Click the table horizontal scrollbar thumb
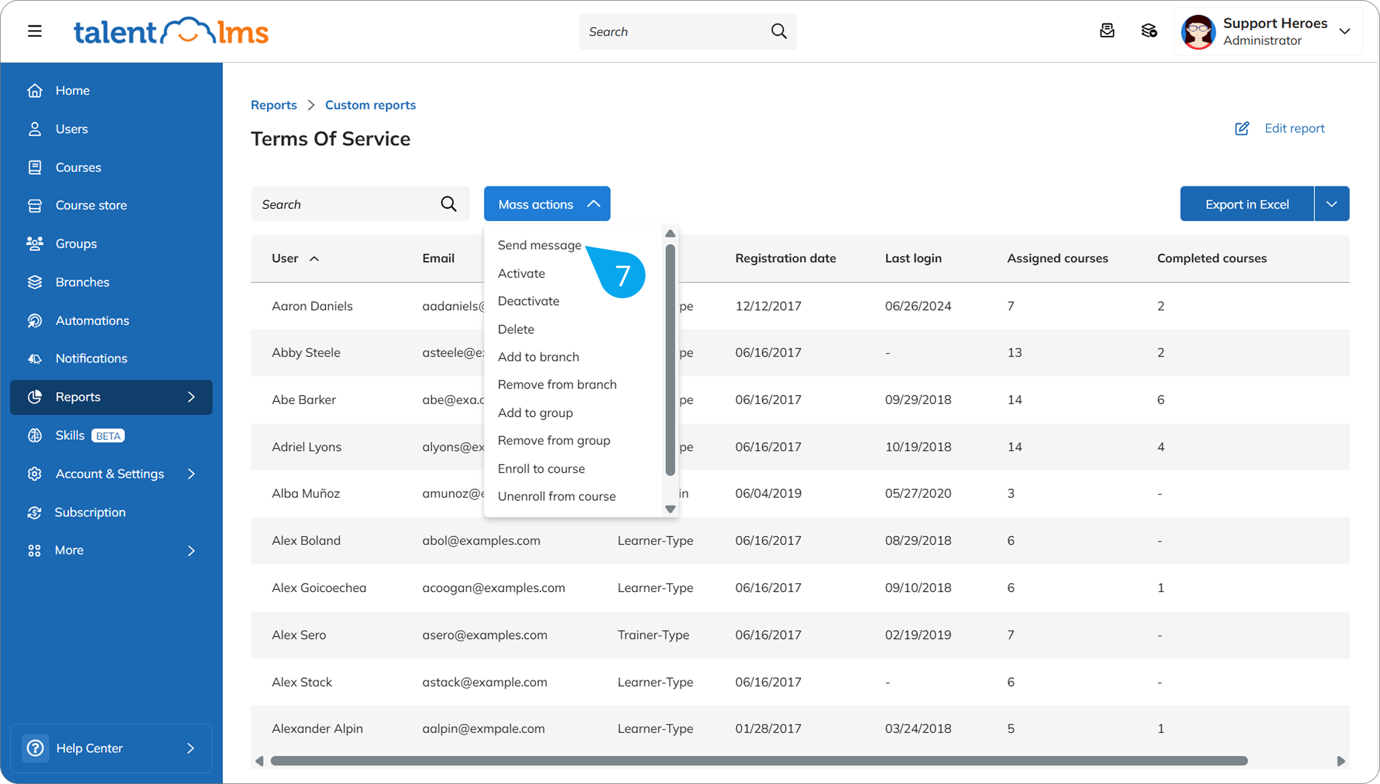This screenshot has height=784, width=1380. pos(759,761)
